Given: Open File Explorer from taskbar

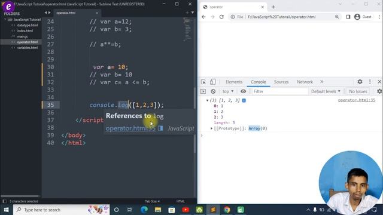Looking at the screenshot, I should (x=158, y=210).
